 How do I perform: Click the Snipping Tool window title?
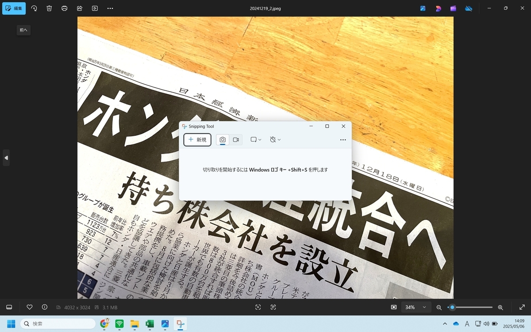[201, 127]
